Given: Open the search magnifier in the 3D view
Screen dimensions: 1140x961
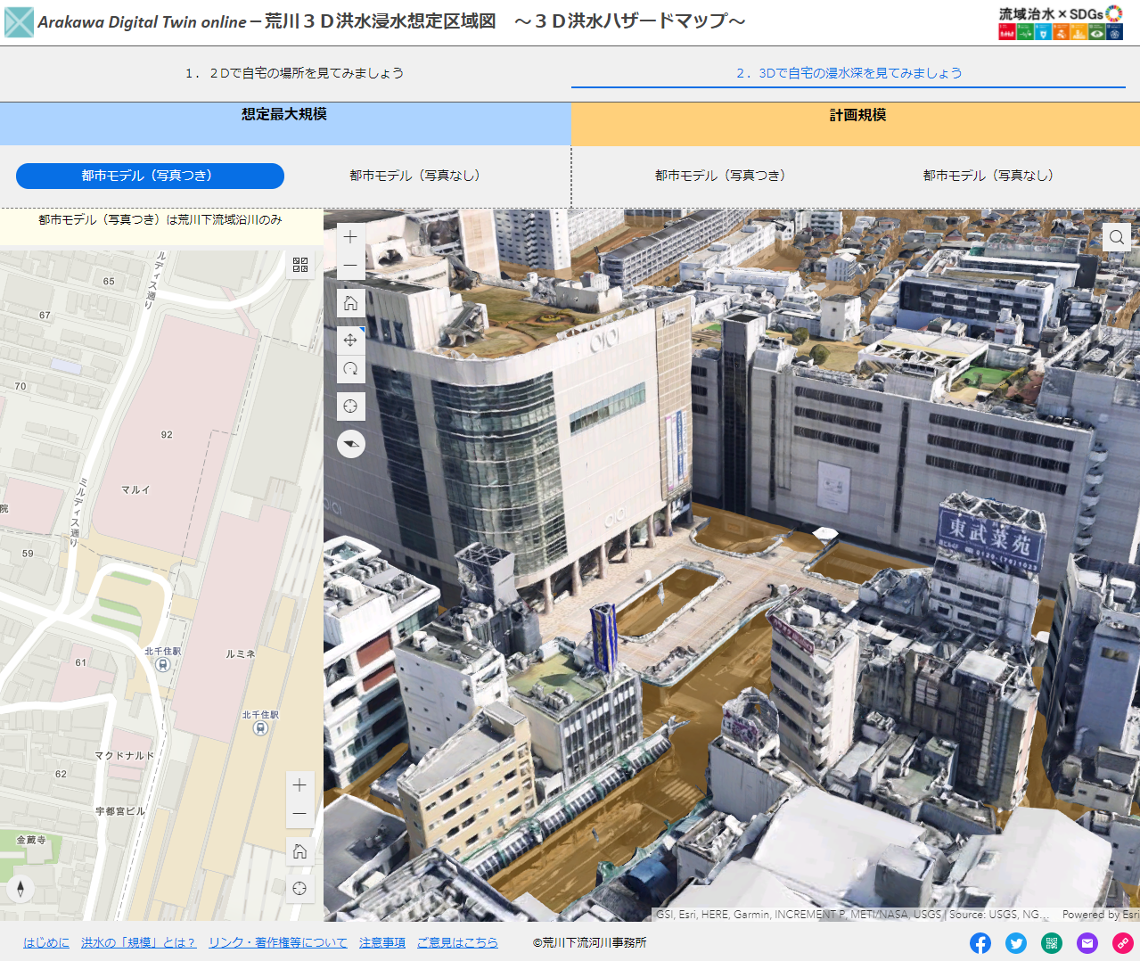Looking at the screenshot, I should (x=1116, y=237).
